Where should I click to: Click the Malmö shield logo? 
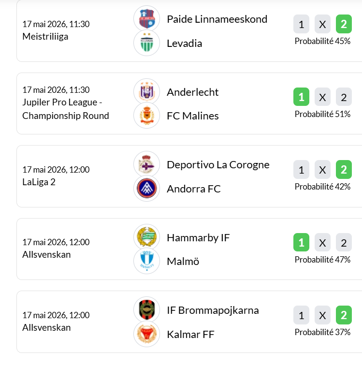147,261
